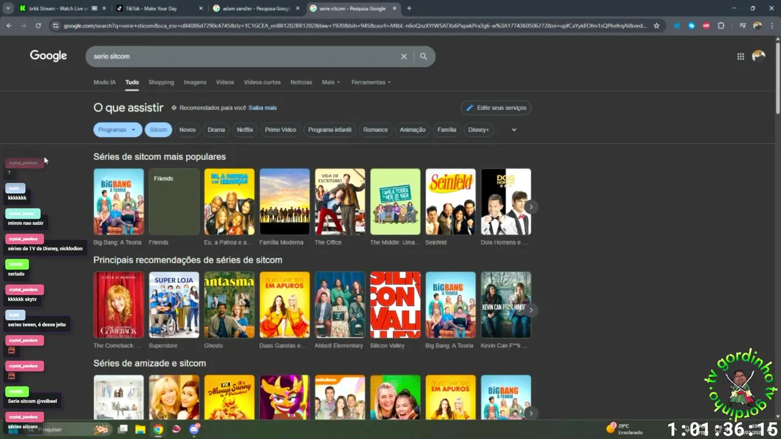The width and height of the screenshot is (781, 439).
Task: Advance the main recommendations carousel arrow
Action: pos(531,310)
